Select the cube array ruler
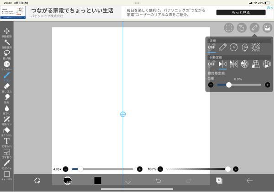Image resolution: width=274 pixels, height=192 pixels. (267, 64)
